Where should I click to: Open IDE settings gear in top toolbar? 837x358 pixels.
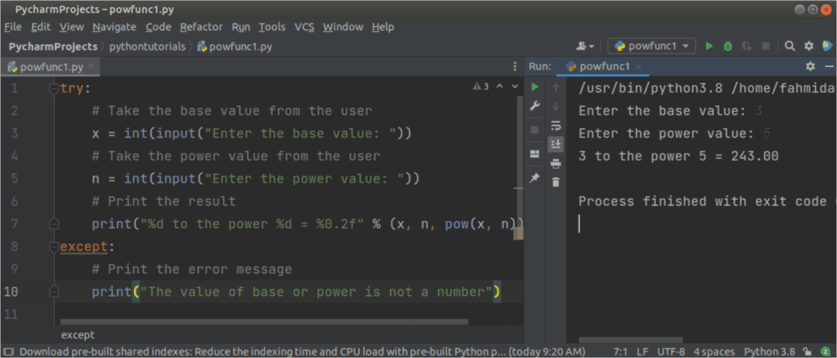click(808, 47)
